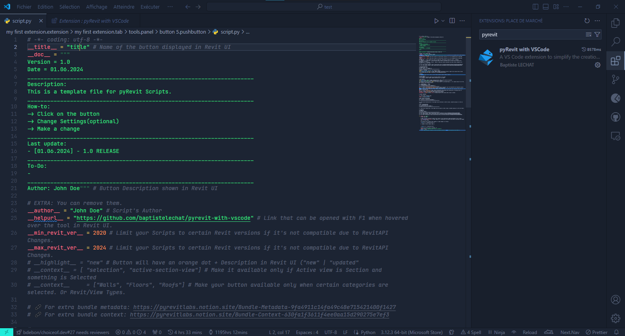
Task: Open the VS Code logo menu
Action: [7, 7]
